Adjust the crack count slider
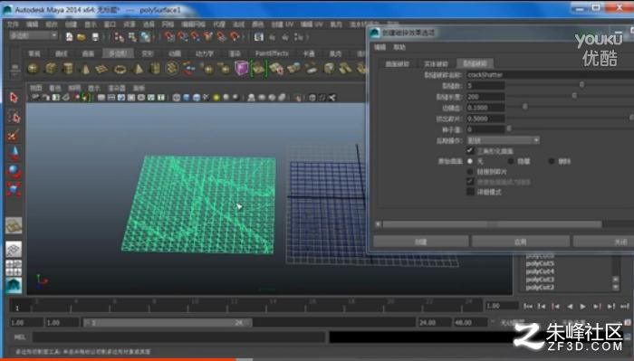The width and height of the screenshot is (634, 361). (581, 84)
